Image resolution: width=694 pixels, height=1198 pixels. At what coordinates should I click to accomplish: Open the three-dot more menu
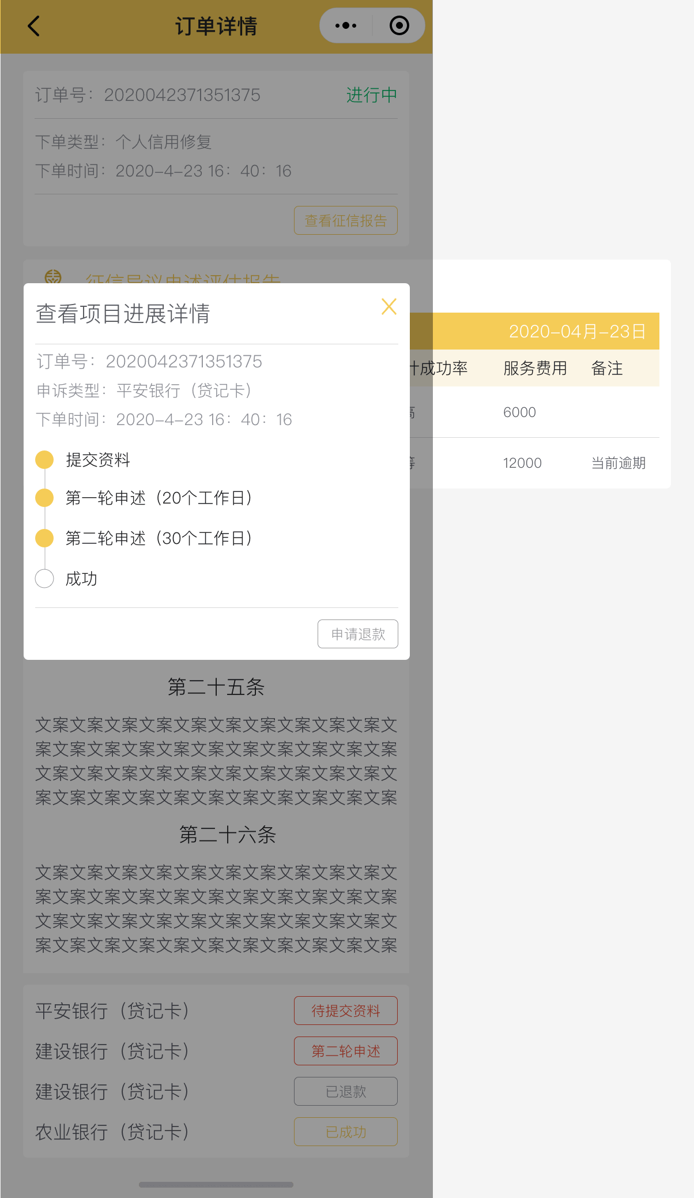(x=346, y=26)
